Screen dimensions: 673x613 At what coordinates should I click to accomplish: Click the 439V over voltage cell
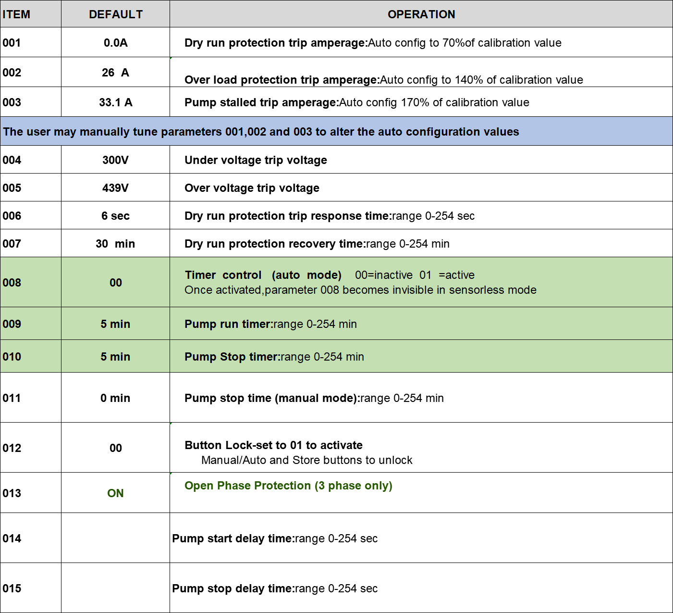(x=115, y=188)
